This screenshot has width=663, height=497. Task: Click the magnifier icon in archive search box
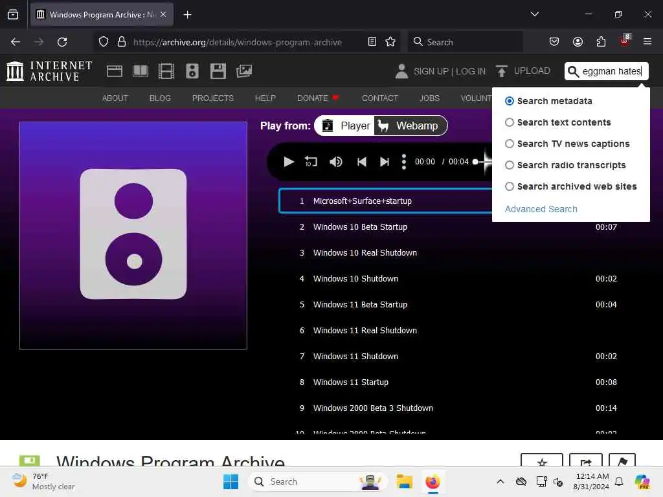(573, 71)
